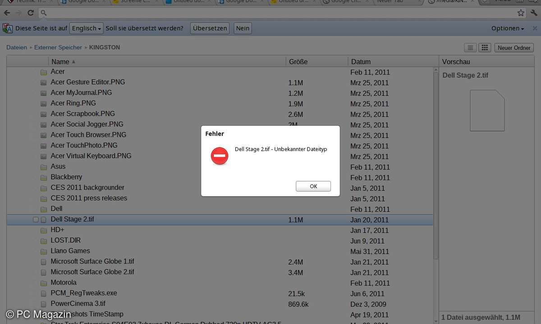This screenshot has height=324, width=541.
Task: Go to Externer Speicher in the breadcrumb
Action: coord(58,47)
